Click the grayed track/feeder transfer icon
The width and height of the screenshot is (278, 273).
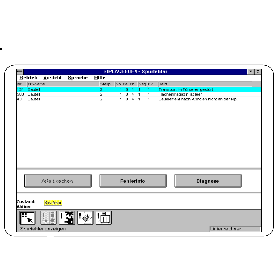coord(48,217)
